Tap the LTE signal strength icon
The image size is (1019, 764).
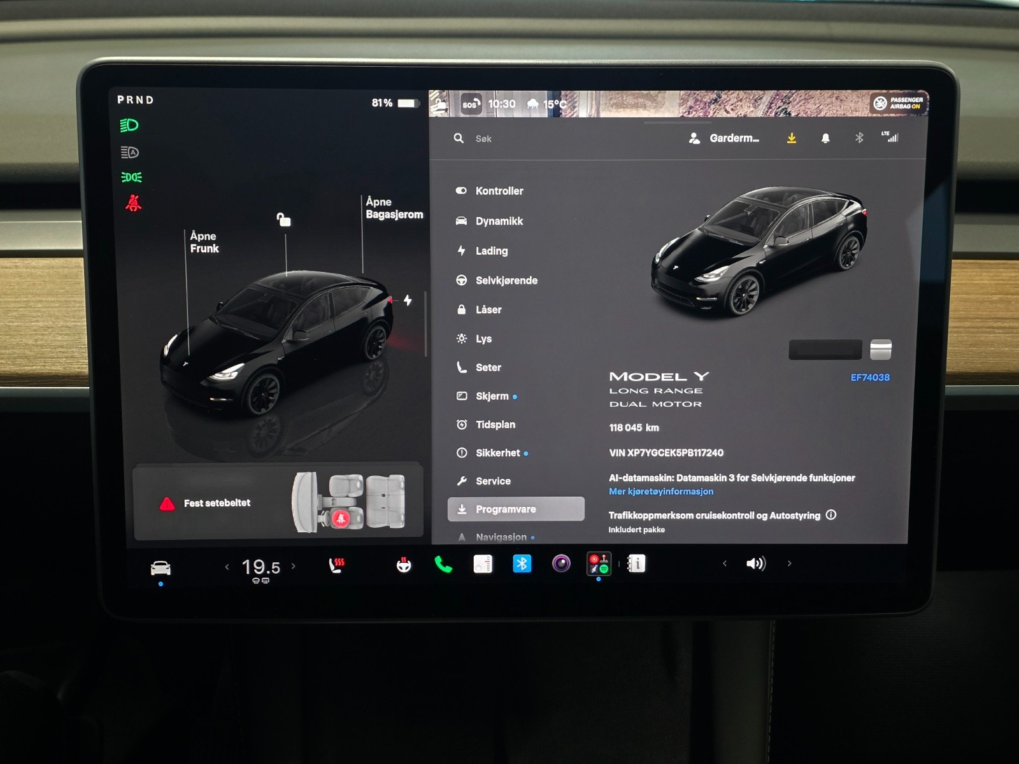click(x=890, y=137)
